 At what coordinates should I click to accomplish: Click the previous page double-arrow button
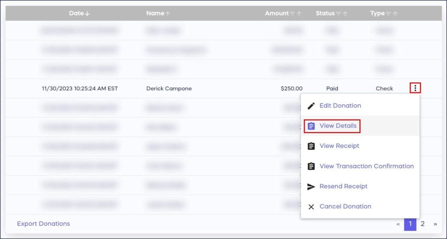coord(398,224)
